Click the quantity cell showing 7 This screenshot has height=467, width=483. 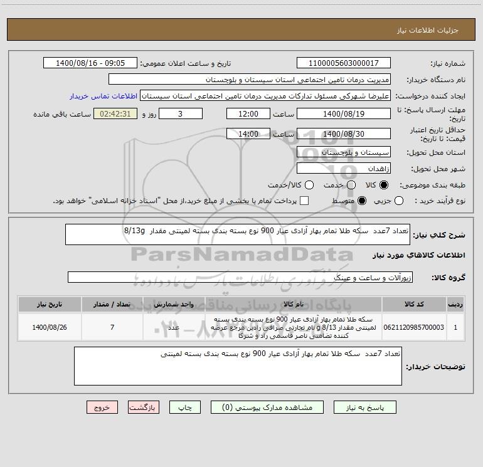pos(112,327)
